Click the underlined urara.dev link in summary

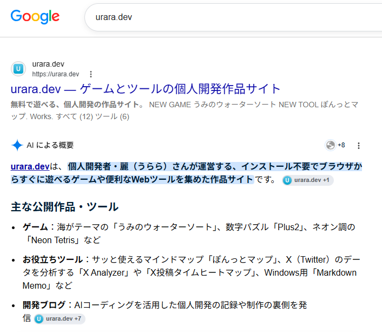pyautogui.click(x=30, y=166)
